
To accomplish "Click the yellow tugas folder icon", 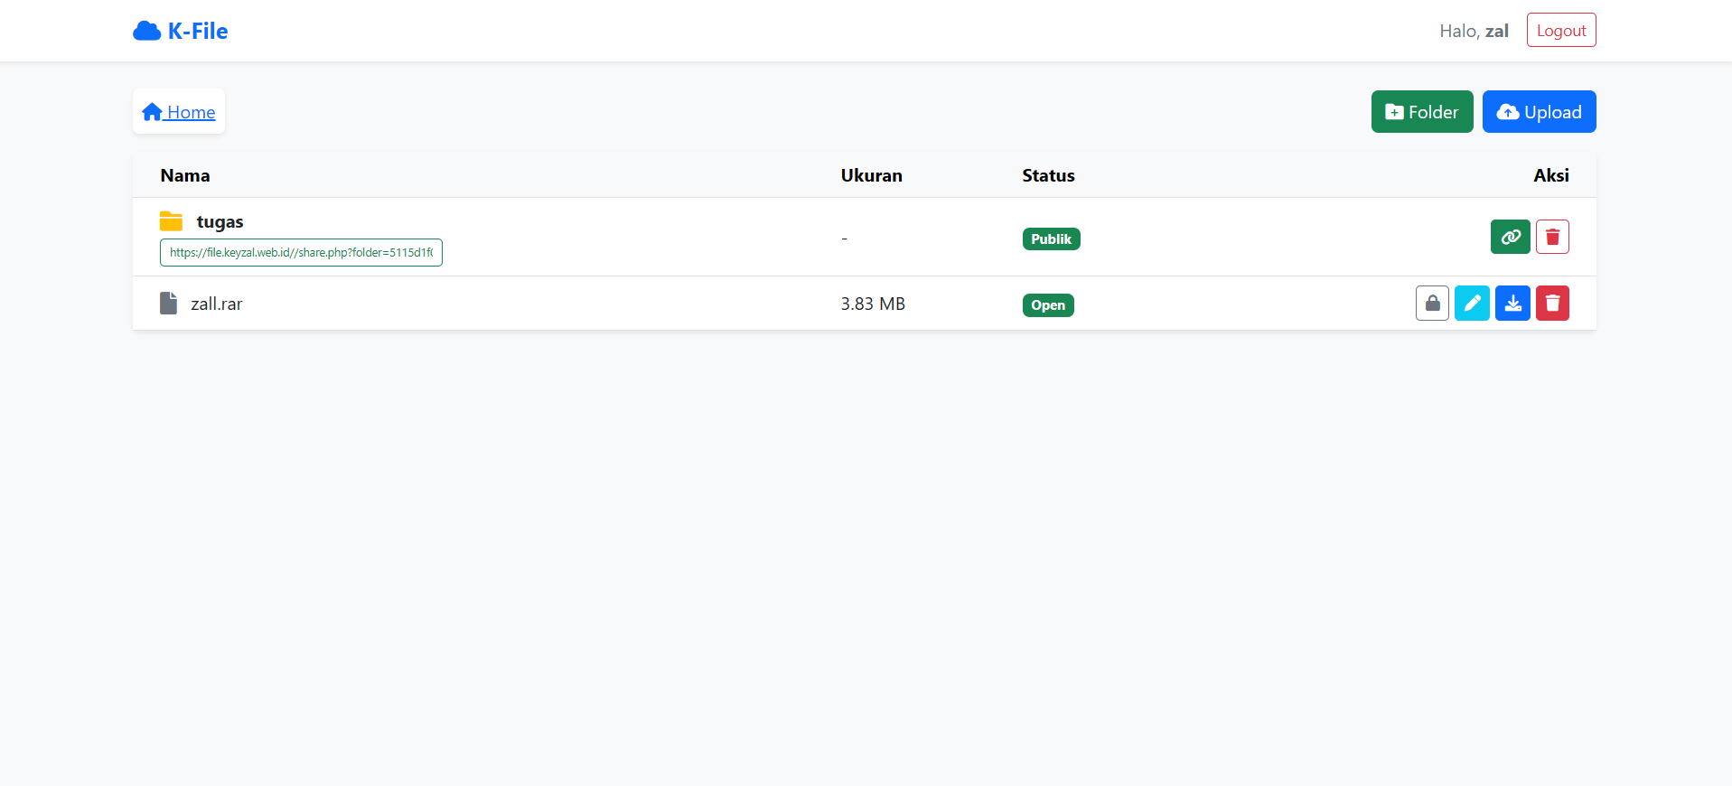I will point(171,221).
